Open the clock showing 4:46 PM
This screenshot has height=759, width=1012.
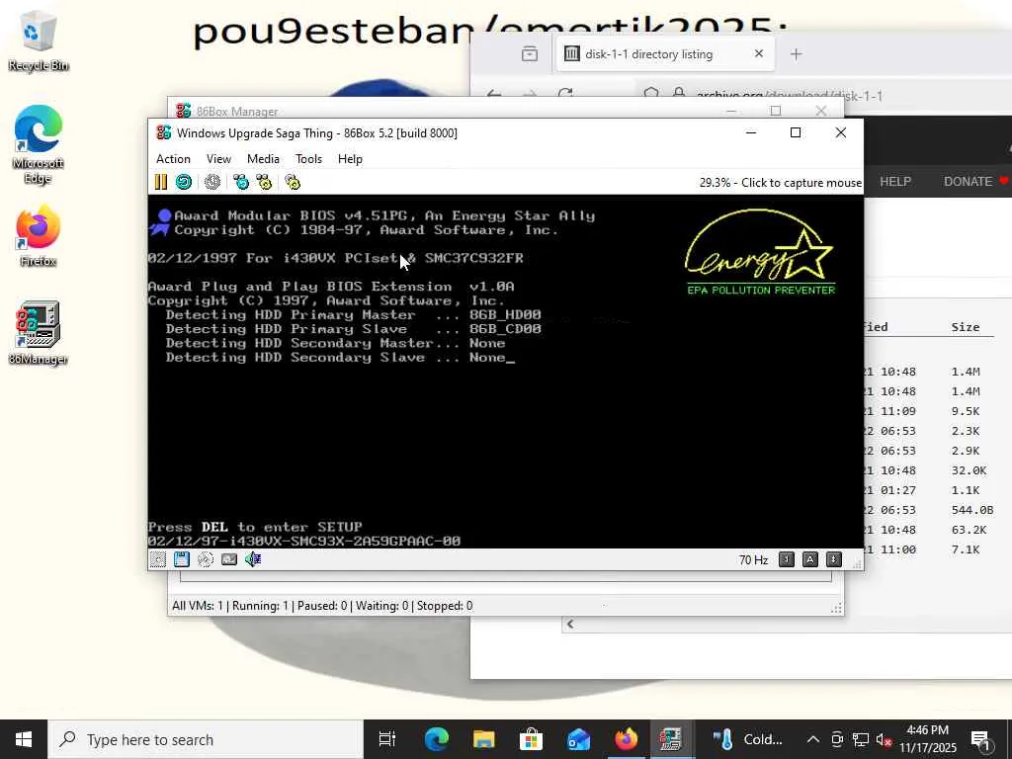pos(927,739)
